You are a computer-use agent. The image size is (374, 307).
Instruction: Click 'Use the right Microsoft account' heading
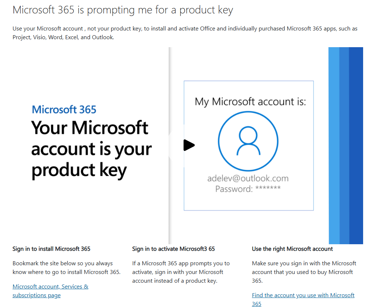pyautogui.click(x=292, y=249)
